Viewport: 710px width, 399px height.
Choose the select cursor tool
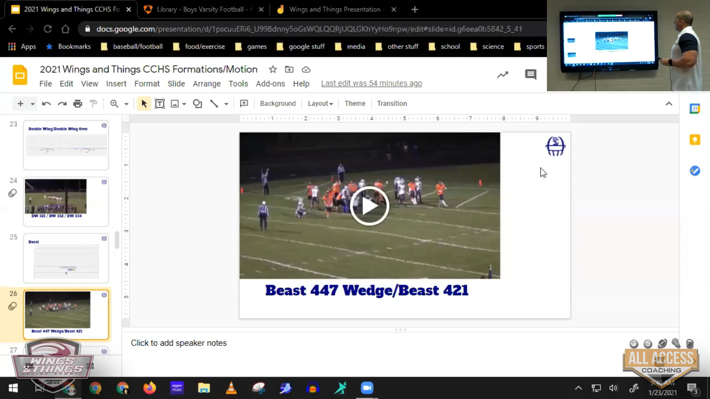(x=144, y=104)
